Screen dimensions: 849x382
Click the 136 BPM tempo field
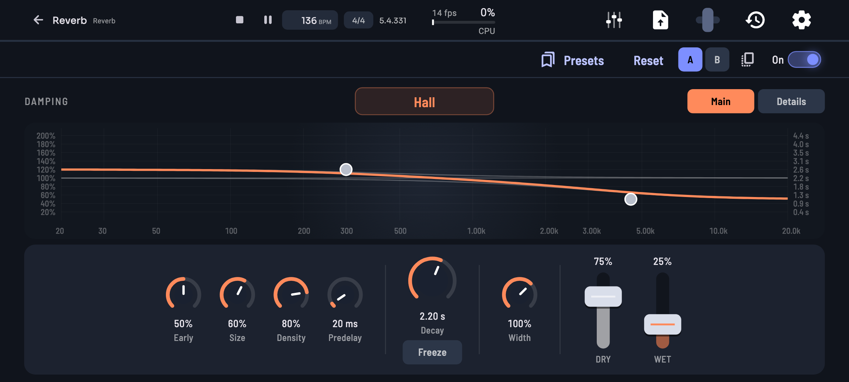310,20
